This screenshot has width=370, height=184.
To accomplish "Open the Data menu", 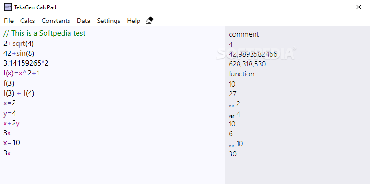I will click(x=84, y=21).
